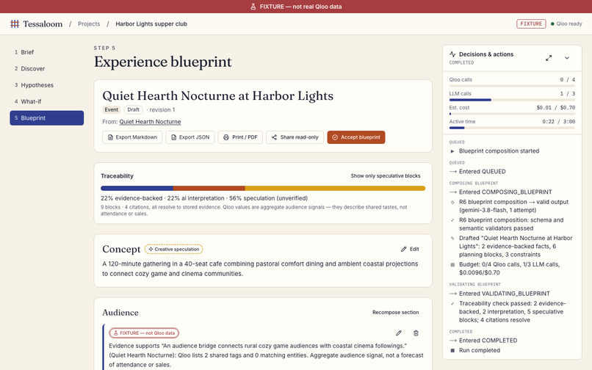Select the What-if step
This screenshot has height=370, width=592.
(x=47, y=101)
